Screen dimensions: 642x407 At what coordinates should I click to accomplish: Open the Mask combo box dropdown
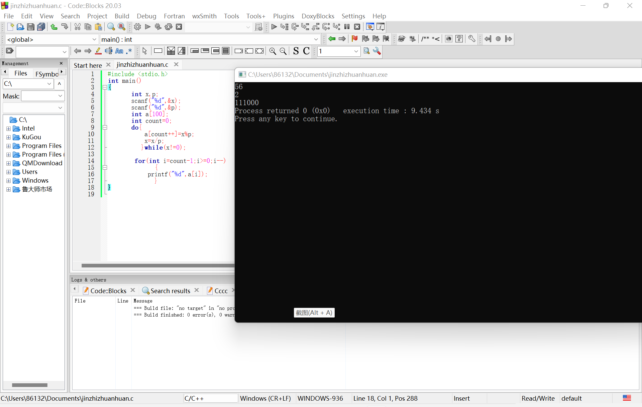pos(60,96)
